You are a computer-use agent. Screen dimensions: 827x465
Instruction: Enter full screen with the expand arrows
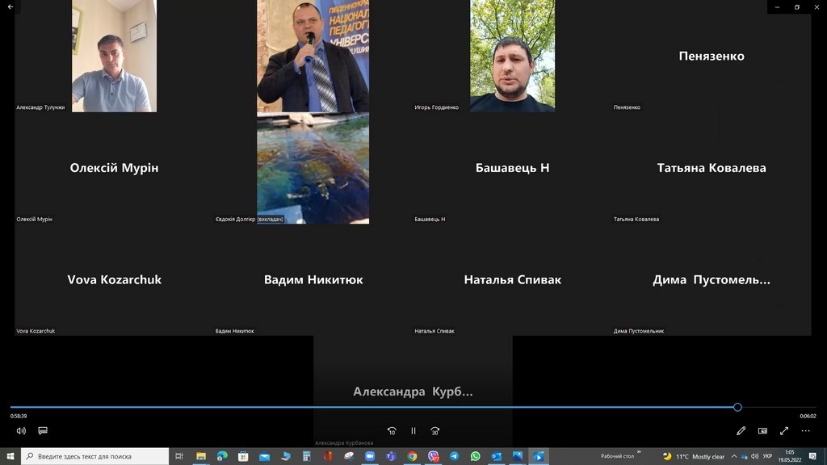pyautogui.click(x=784, y=431)
